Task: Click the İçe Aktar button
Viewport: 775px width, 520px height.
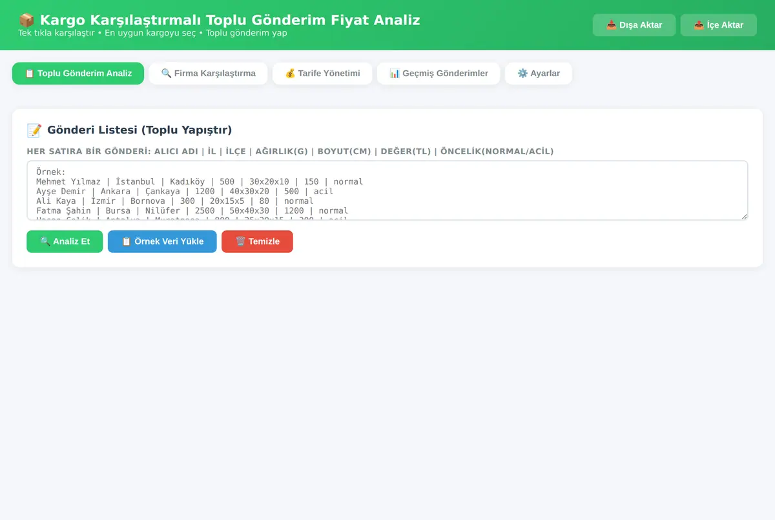Action: 718,25
